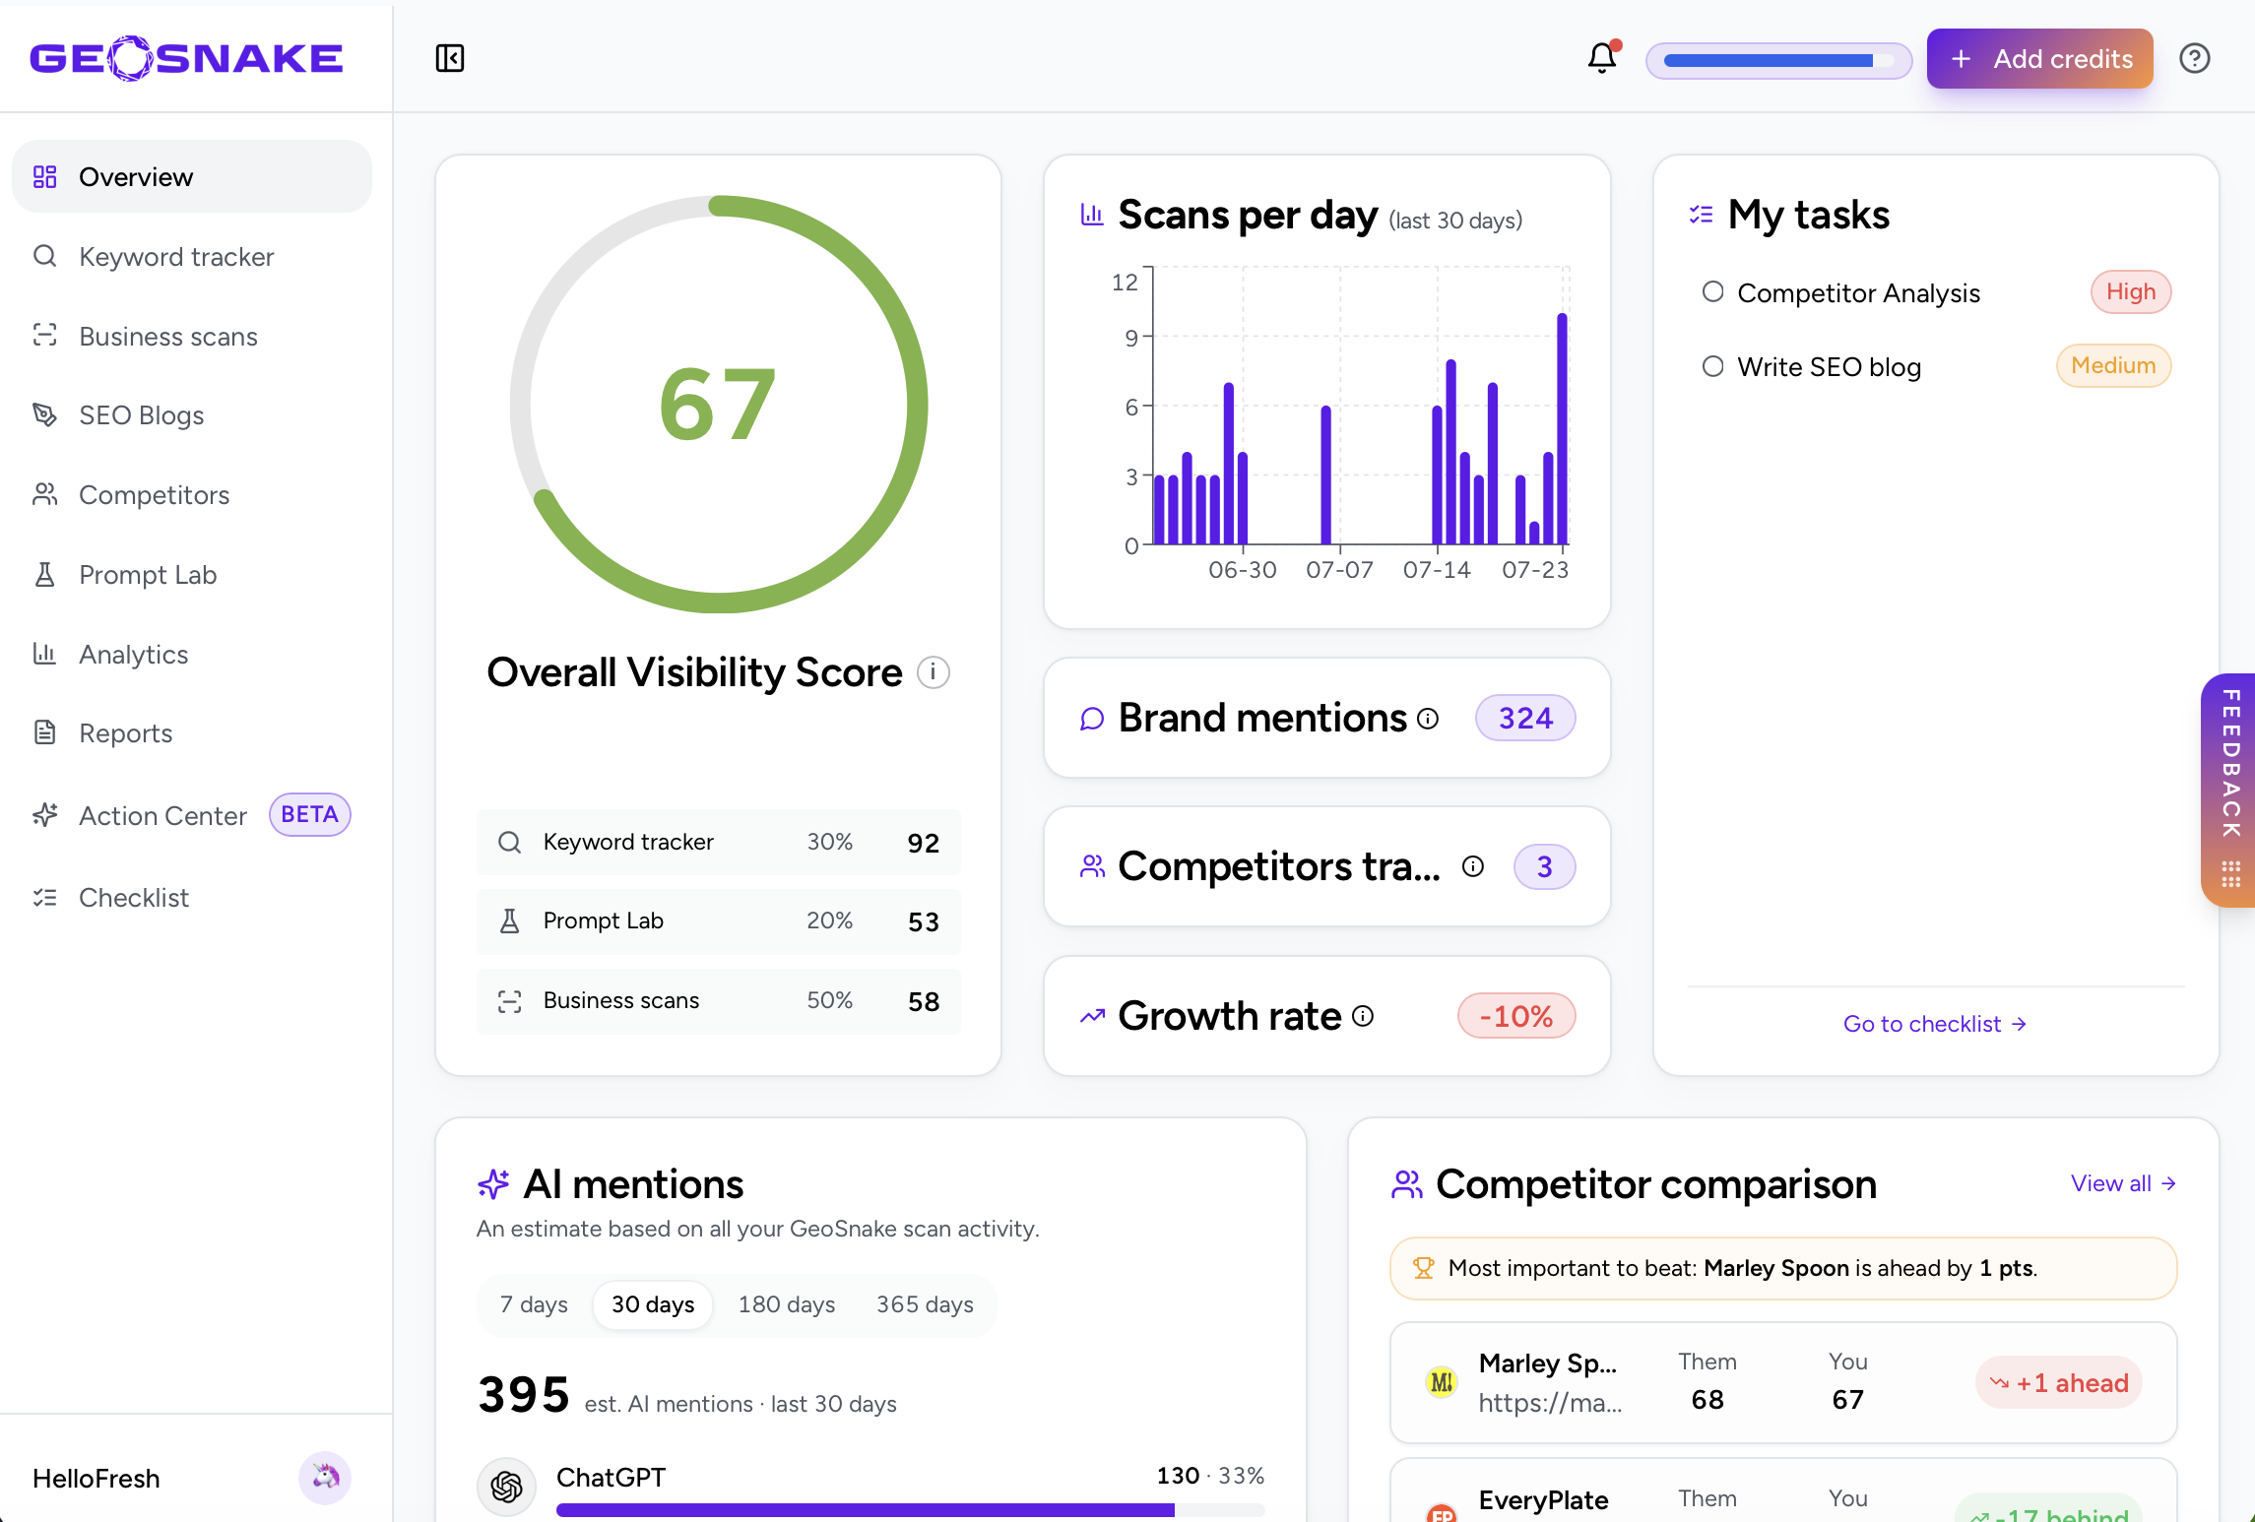Follow the Go to checklist link
This screenshot has height=1522, width=2255.
(x=1935, y=1024)
